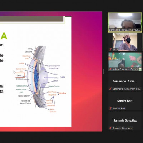Select yami's video tile with masked person
Image resolution: width=143 pixels, height=143 pixels.
pyautogui.click(x=125, y=42)
